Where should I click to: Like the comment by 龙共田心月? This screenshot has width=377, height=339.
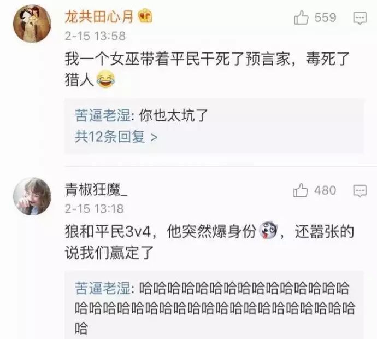click(301, 18)
